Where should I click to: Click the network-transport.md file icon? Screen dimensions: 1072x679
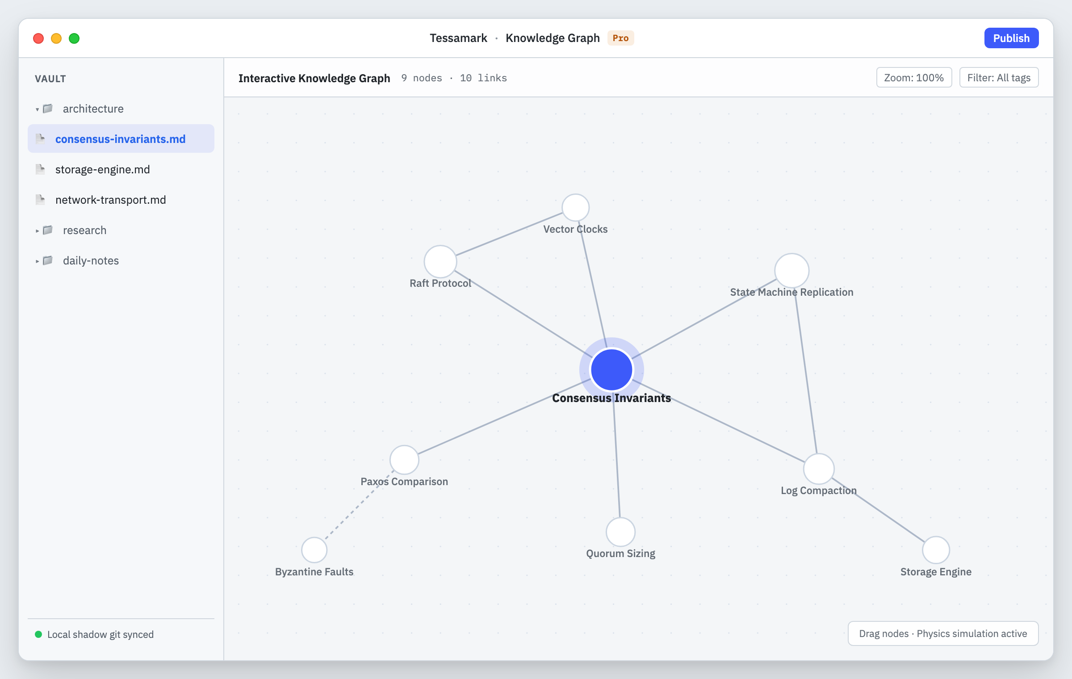[40, 200]
